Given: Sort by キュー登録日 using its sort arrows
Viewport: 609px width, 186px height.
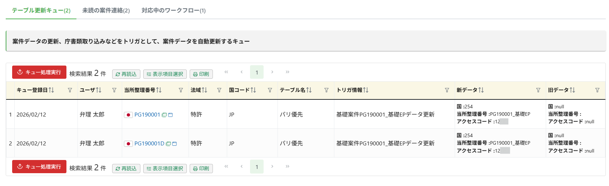Looking at the screenshot, I should click(x=51, y=90).
